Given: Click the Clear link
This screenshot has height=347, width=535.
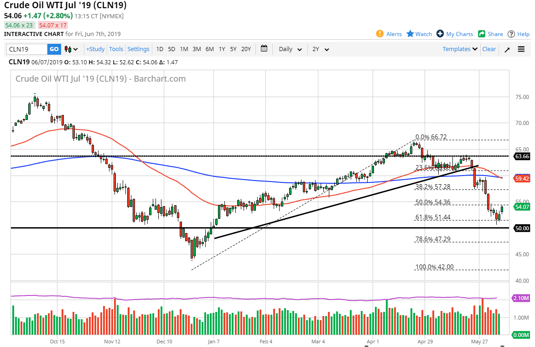Looking at the screenshot, I should pos(489,49).
